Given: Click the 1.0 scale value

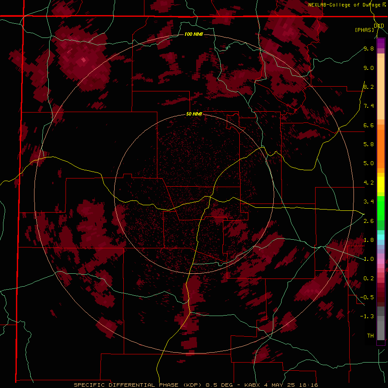Looking at the screenshot, I should (369, 259).
